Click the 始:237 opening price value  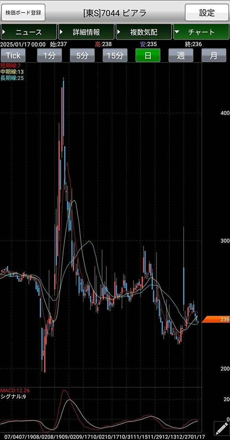tap(58, 44)
